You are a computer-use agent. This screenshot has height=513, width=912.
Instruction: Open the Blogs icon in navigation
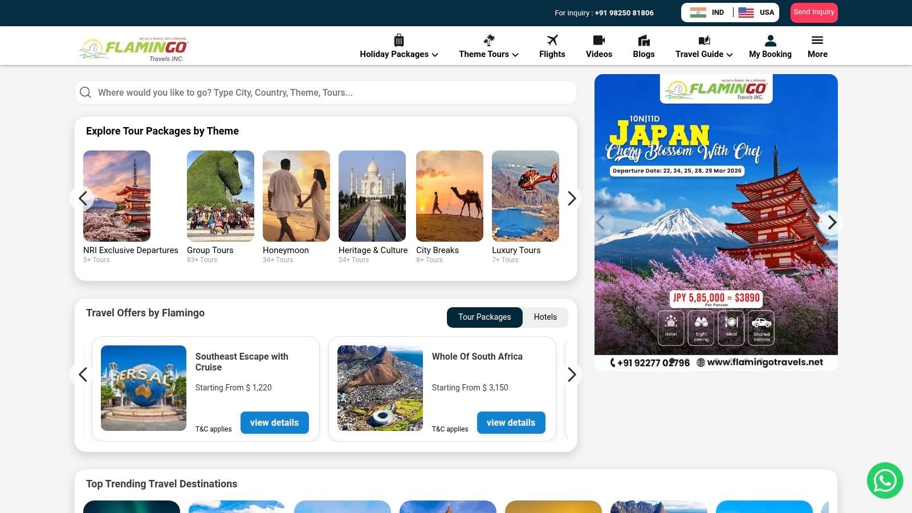tap(644, 40)
